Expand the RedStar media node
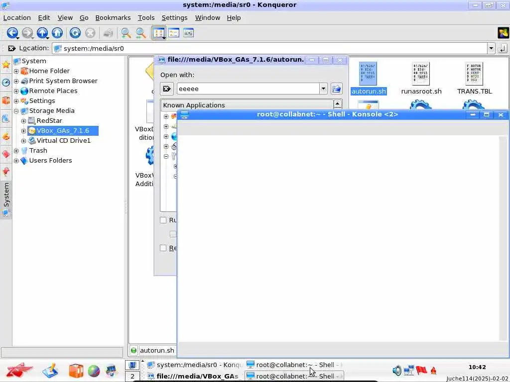This screenshot has width=510, height=382. [24, 121]
